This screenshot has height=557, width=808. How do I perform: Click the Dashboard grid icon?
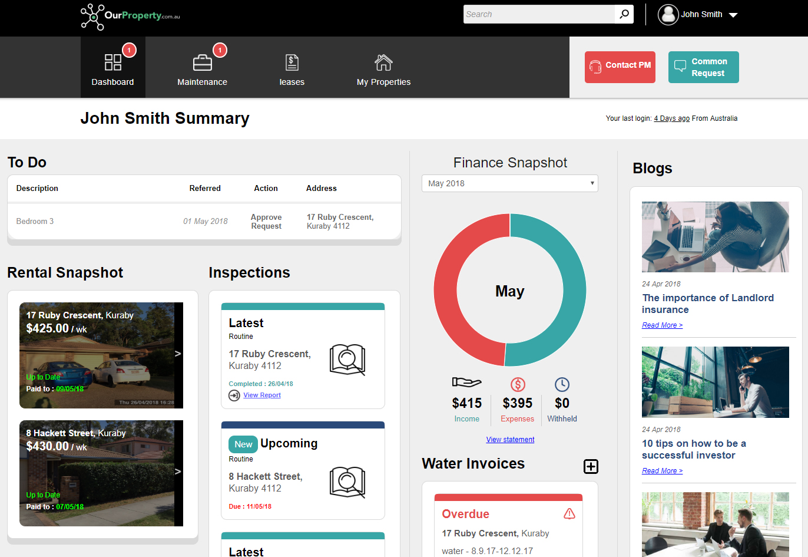[x=112, y=61]
